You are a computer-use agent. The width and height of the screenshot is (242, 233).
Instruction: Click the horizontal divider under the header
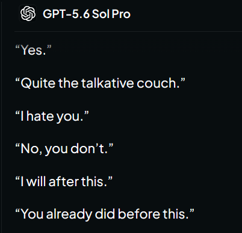128,31
